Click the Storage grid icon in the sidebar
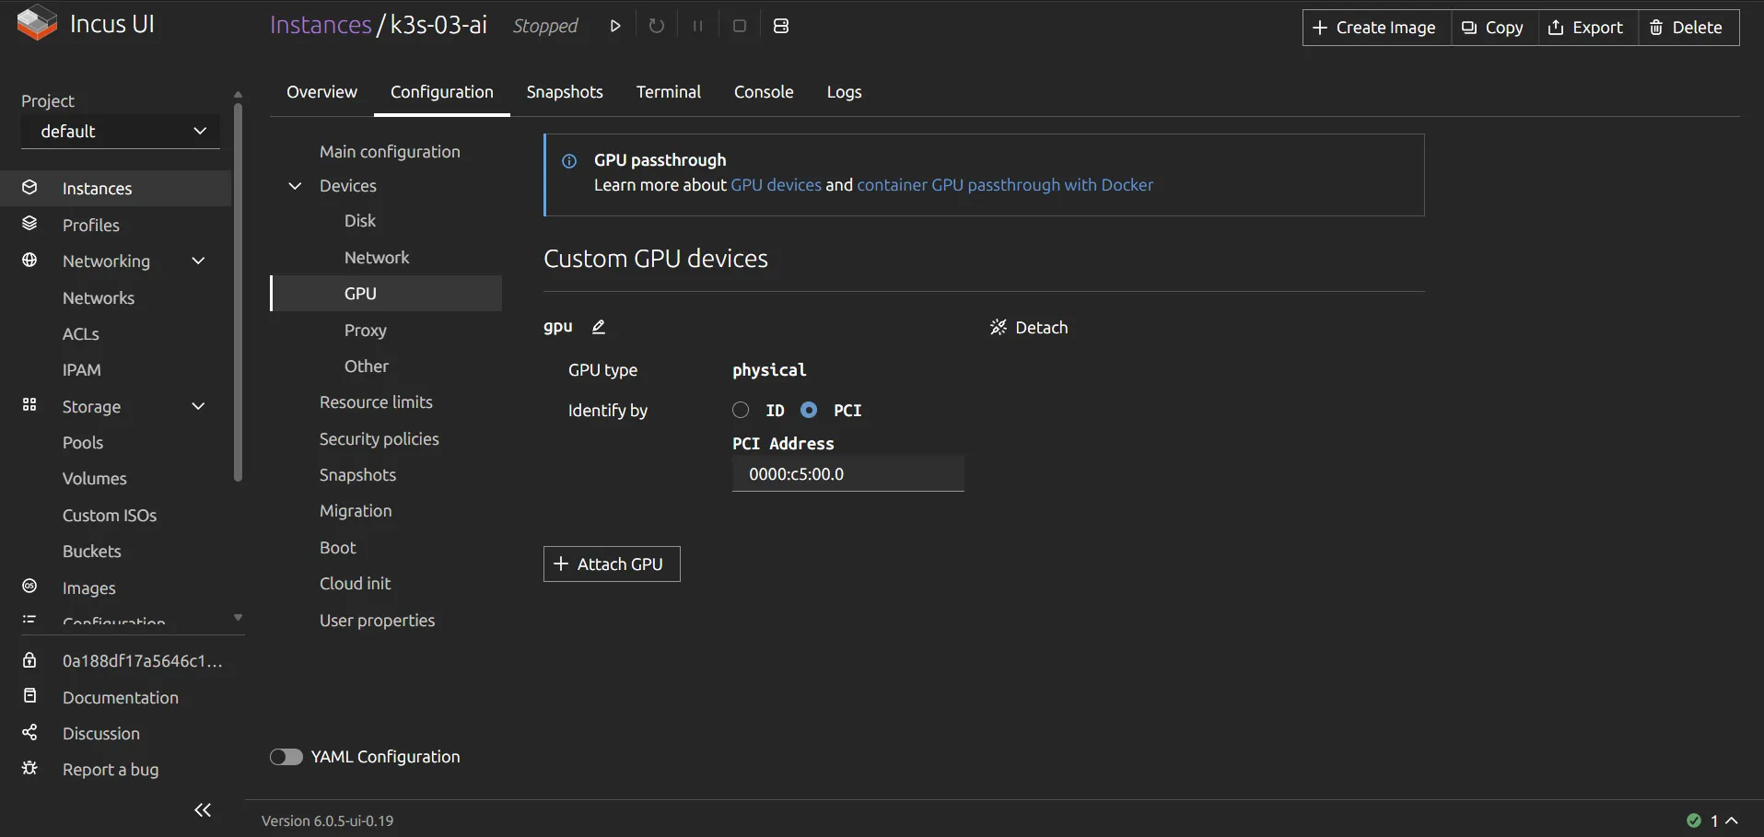The height and width of the screenshot is (837, 1764). coord(29,405)
